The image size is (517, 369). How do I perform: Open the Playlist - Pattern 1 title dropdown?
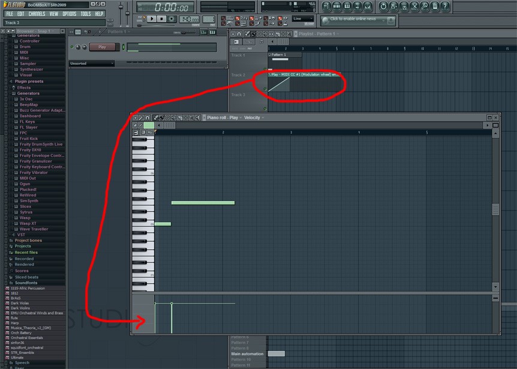click(318, 34)
